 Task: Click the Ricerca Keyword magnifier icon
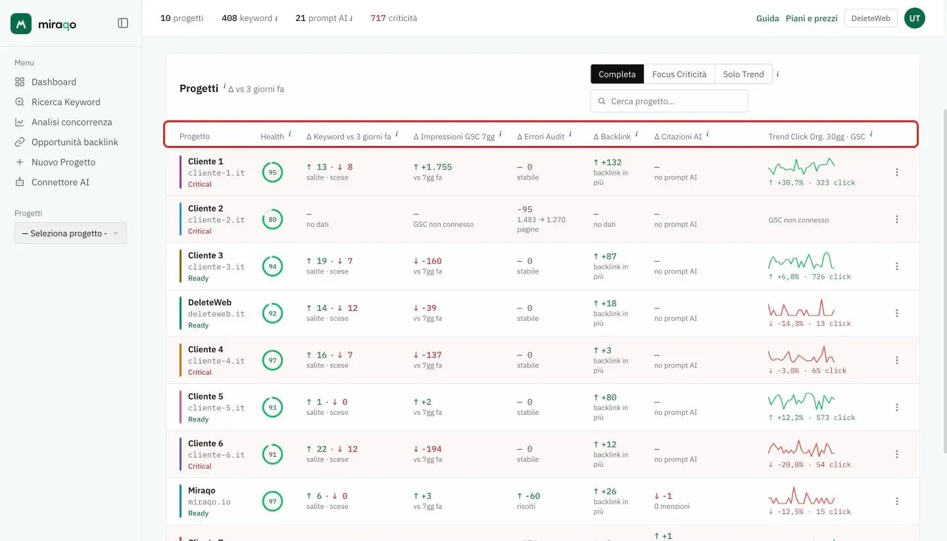pyautogui.click(x=20, y=102)
